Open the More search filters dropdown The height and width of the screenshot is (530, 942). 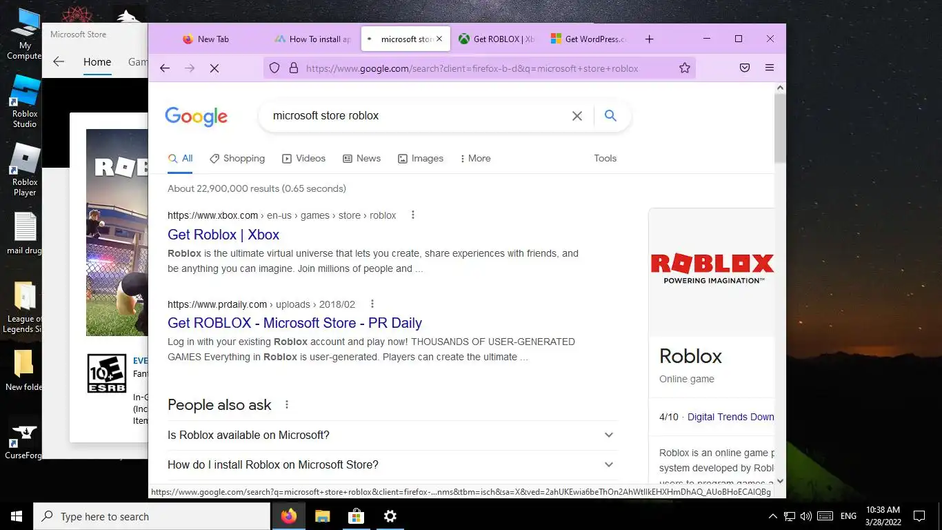point(475,159)
